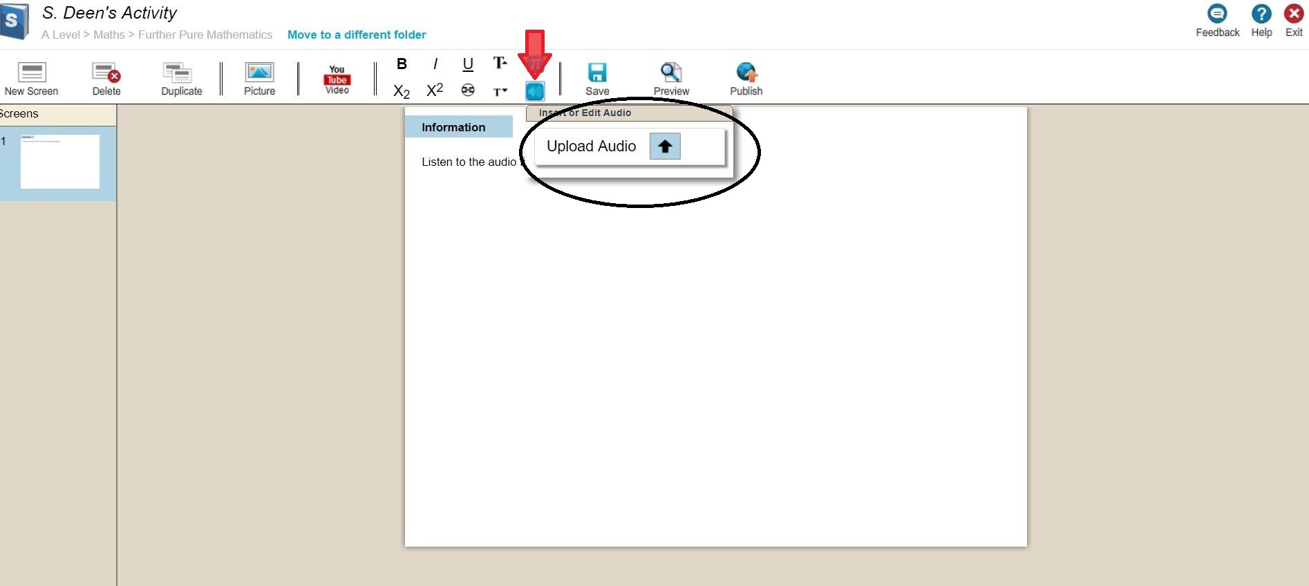This screenshot has width=1309, height=586.
Task: Click Move to a different folder link
Action: coord(357,35)
